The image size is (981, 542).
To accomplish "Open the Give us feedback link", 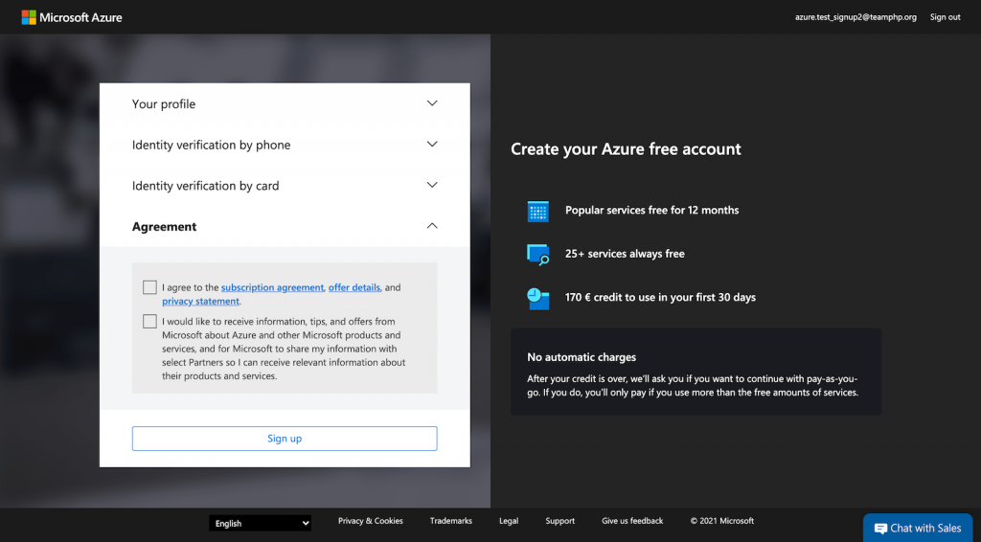I will click(632, 521).
